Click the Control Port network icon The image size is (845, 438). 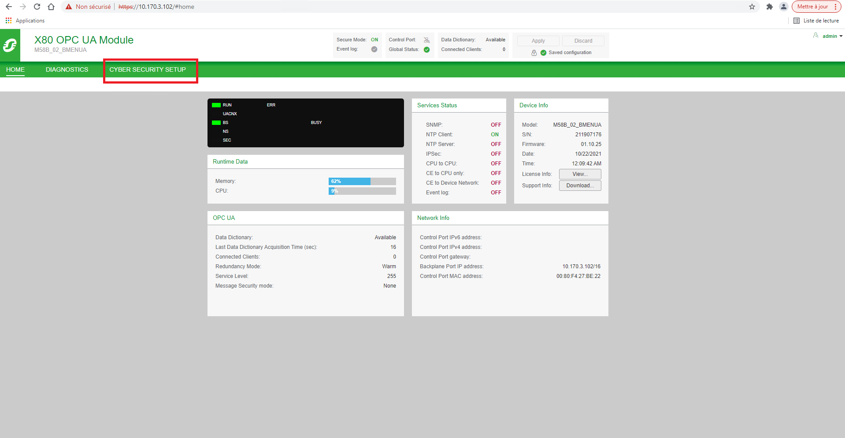tap(426, 40)
